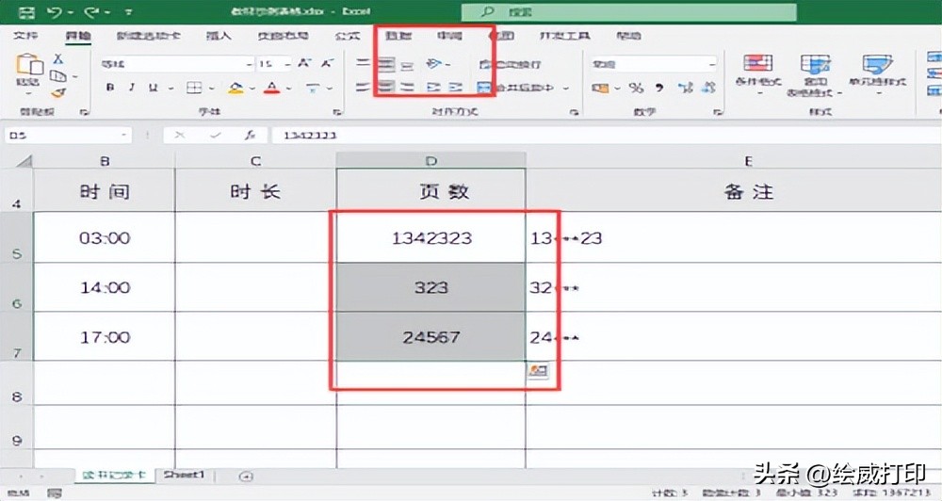Image resolution: width=942 pixels, height=501 pixels.
Task: Click the Comma Style icon
Action: pyautogui.click(x=659, y=89)
